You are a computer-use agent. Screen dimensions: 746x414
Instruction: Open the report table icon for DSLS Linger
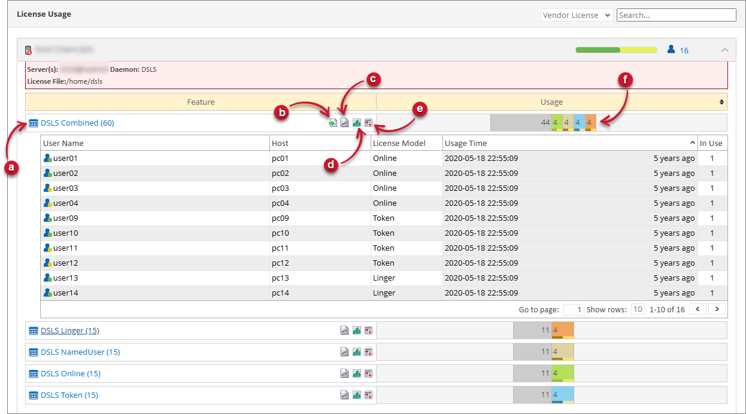(368, 330)
